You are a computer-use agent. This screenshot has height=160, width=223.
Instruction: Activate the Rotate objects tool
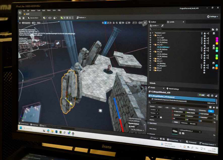[x=108, y=23]
